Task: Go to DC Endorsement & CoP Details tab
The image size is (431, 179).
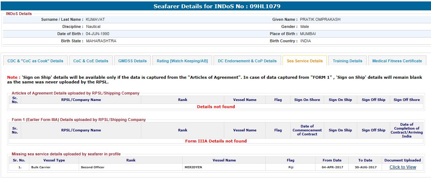Action: (x=247, y=61)
